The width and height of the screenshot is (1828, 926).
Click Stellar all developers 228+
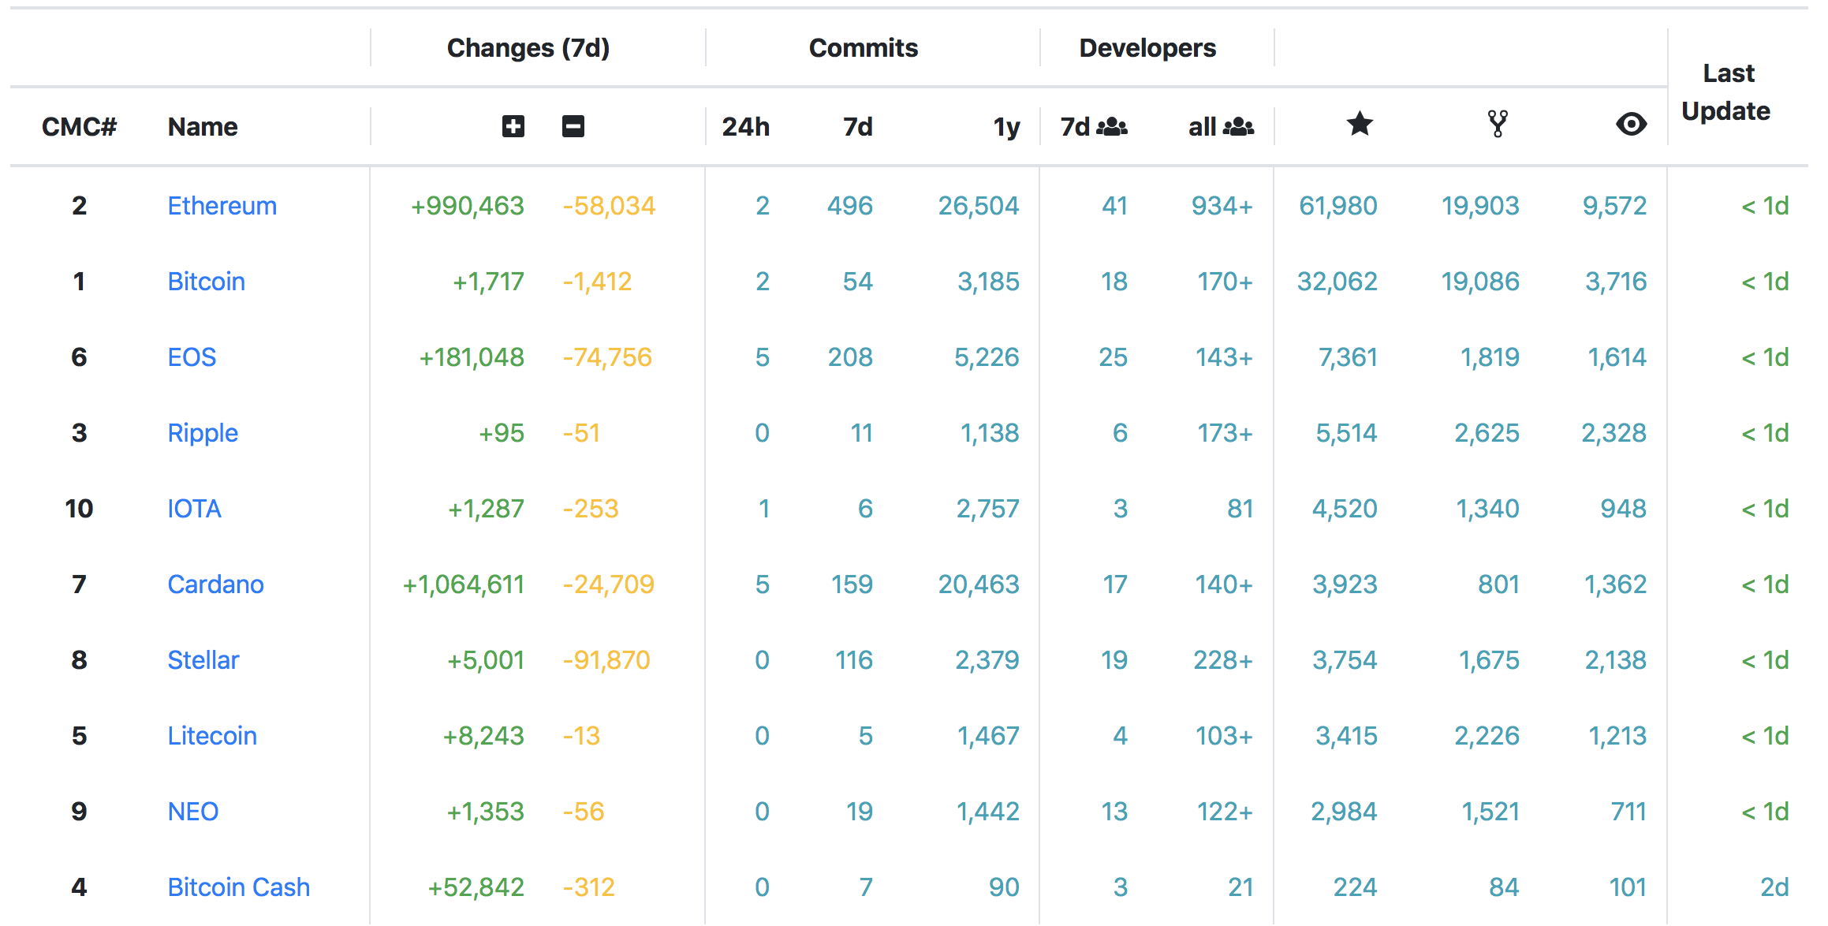tap(1223, 660)
